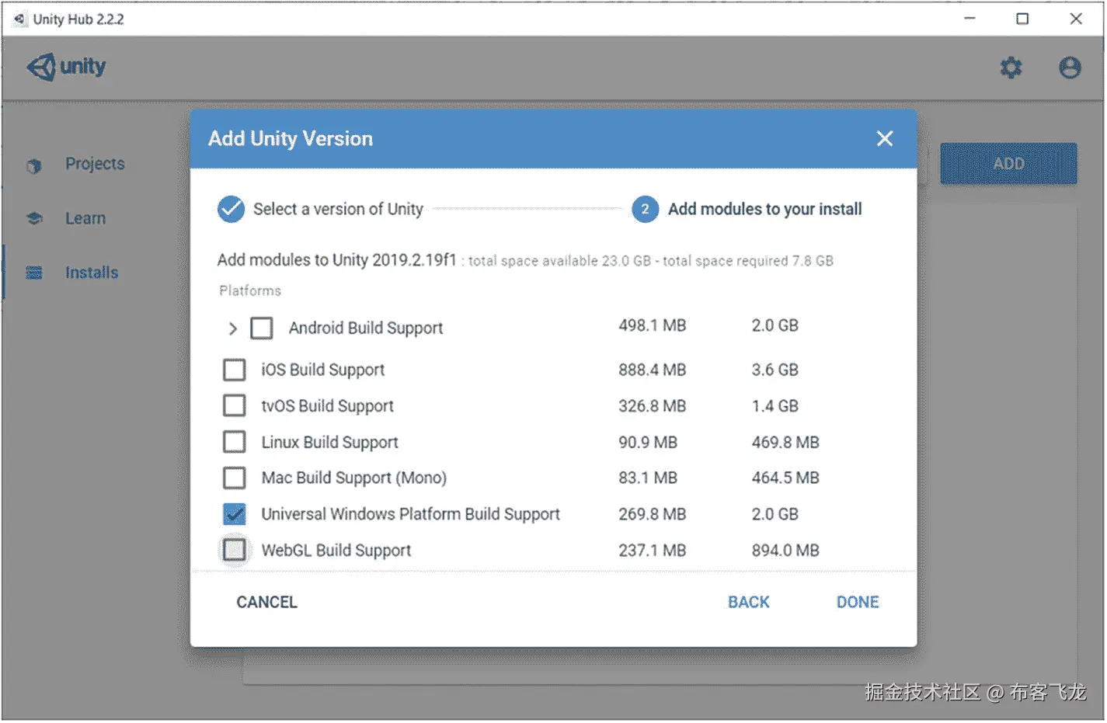The height and width of the screenshot is (723, 1107).
Task: Click the 464.5 MB install size
Action: 785,478
